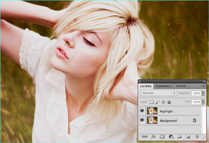Toggle lock all padlock icon
Image resolution: width=209 pixels, height=143 pixels.
coord(169,102)
